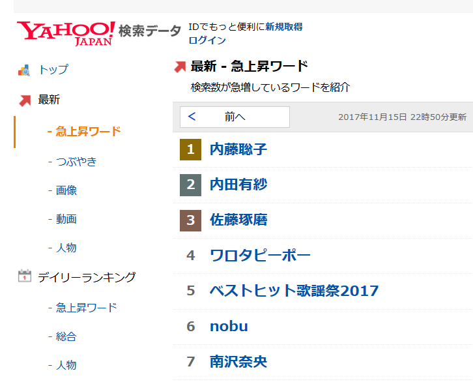Screen dimensions: 473x384
Task: Open the 南沢奈央 trending word
Action: click(238, 362)
